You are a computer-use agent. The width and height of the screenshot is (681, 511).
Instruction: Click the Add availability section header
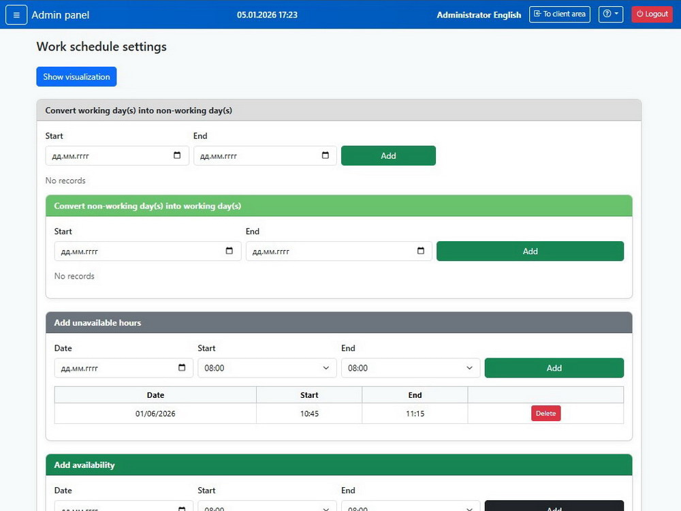coord(338,465)
